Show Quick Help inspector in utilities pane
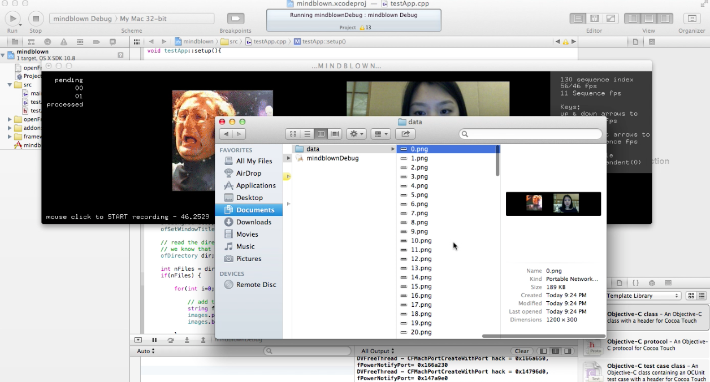Screen dimensions: 710x382 (652, 42)
